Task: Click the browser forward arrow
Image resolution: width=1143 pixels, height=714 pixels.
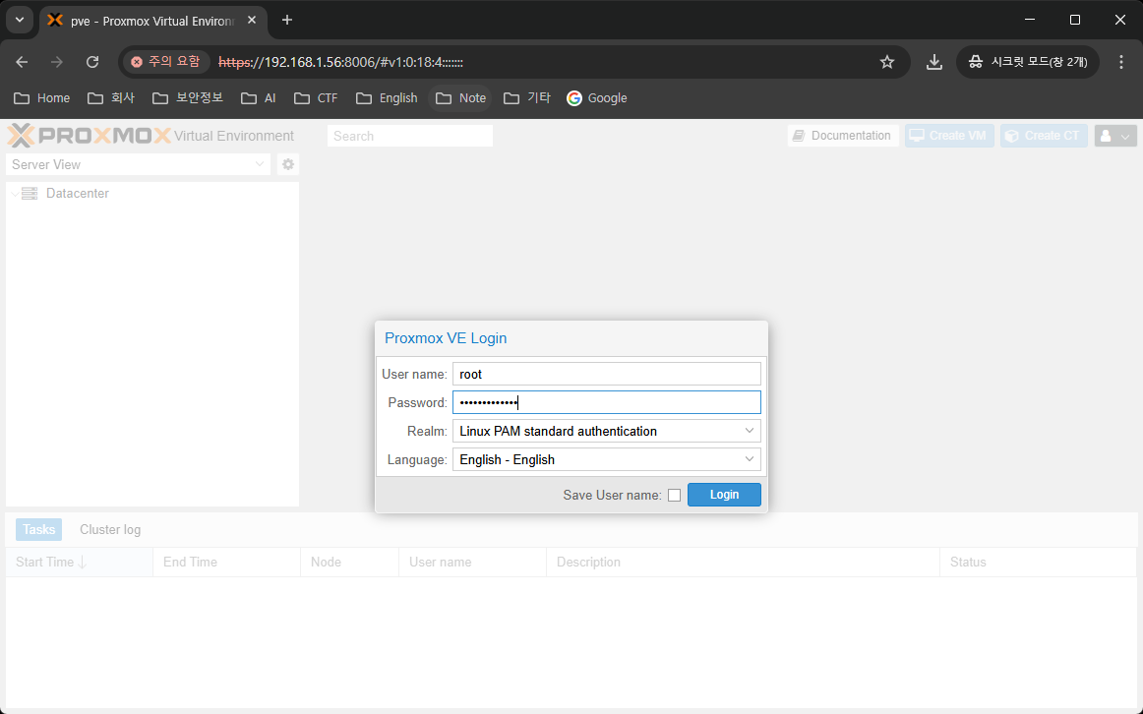Action: (x=57, y=62)
